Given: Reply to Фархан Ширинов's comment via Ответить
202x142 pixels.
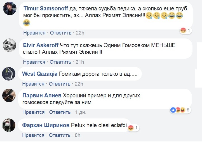Looking at the screenshot, I should tap(60, 135).
